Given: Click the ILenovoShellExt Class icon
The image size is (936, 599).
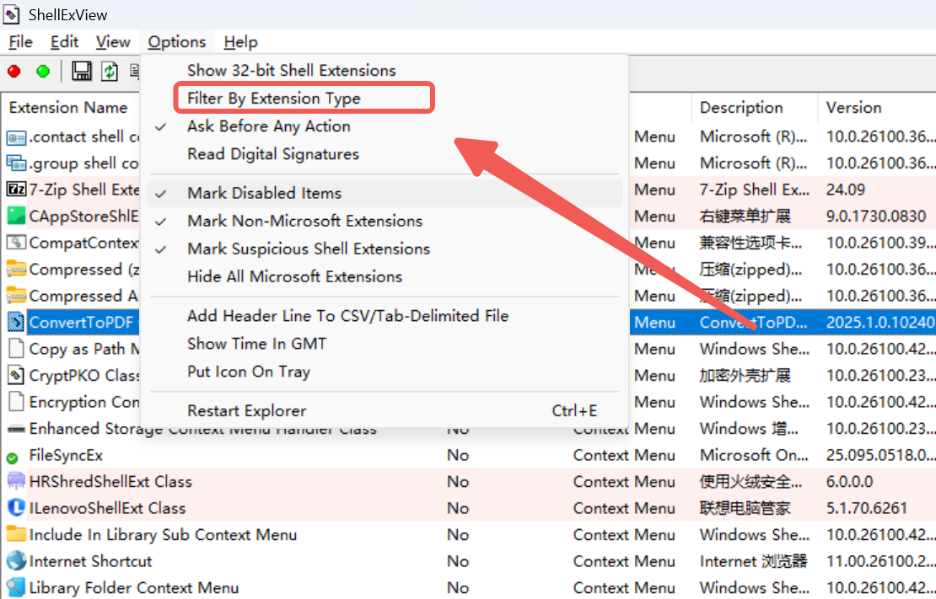Looking at the screenshot, I should 16,508.
